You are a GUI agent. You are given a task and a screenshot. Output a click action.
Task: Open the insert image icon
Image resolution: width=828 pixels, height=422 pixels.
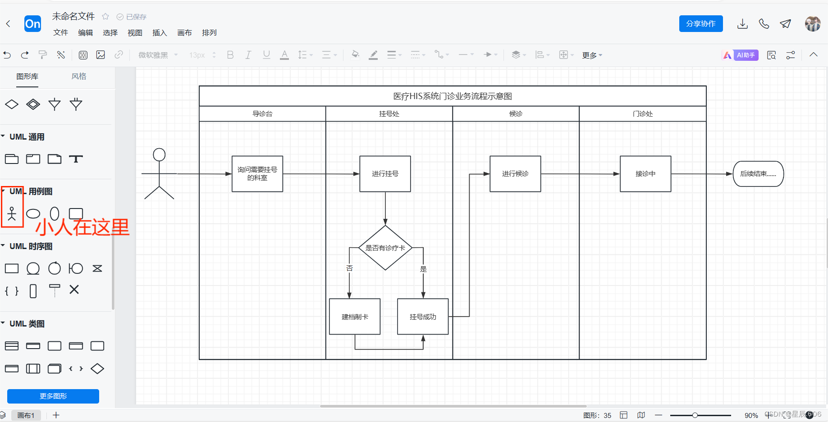tap(100, 54)
